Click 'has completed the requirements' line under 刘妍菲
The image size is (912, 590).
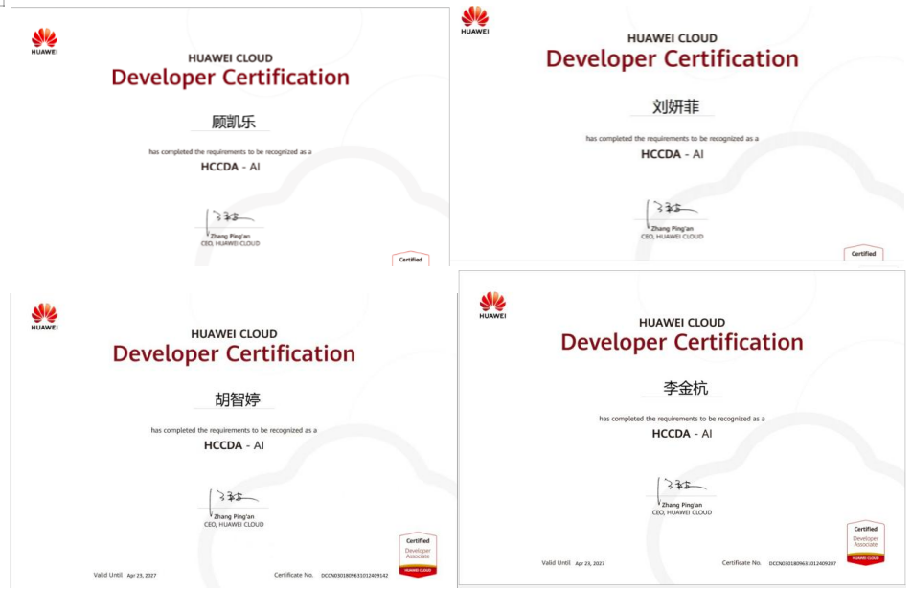673,138
